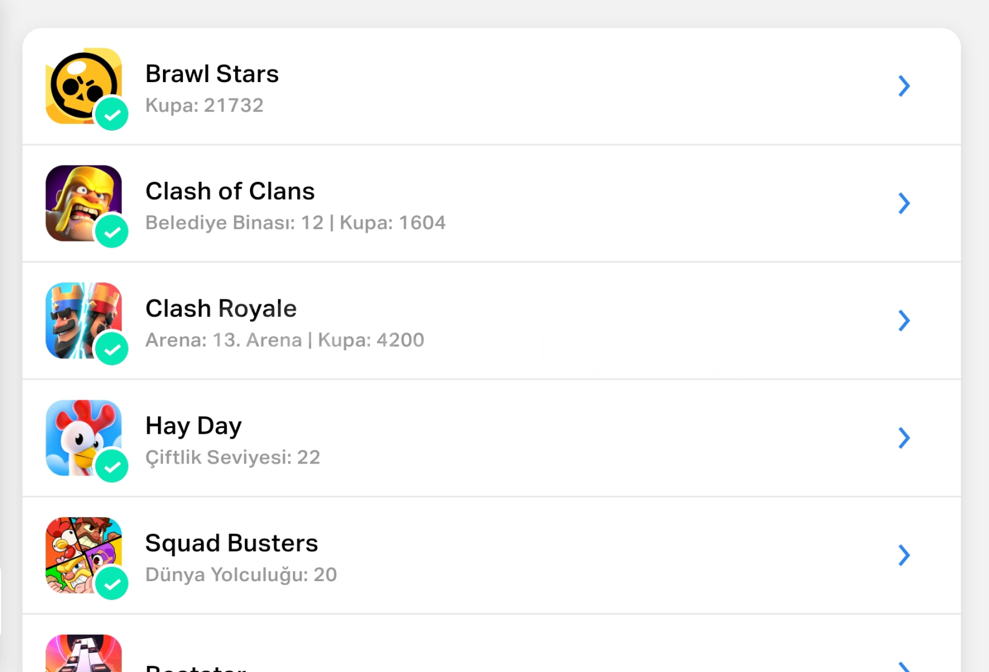Select the Clash Royale title text
This screenshot has height=672, width=989.
pyautogui.click(x=221, y=309)
